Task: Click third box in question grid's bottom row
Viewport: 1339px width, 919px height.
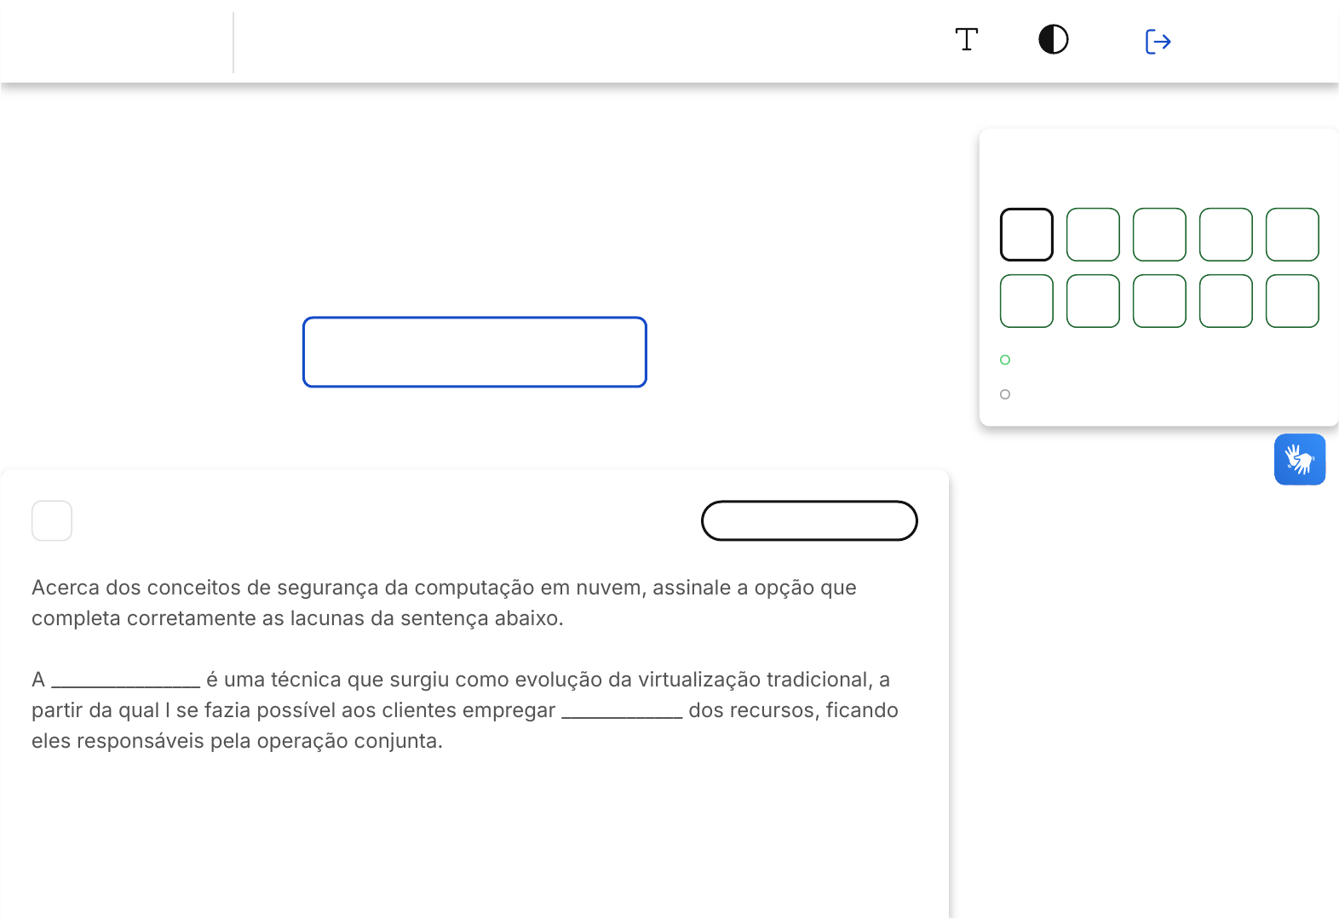Action: coord(1159,301)
